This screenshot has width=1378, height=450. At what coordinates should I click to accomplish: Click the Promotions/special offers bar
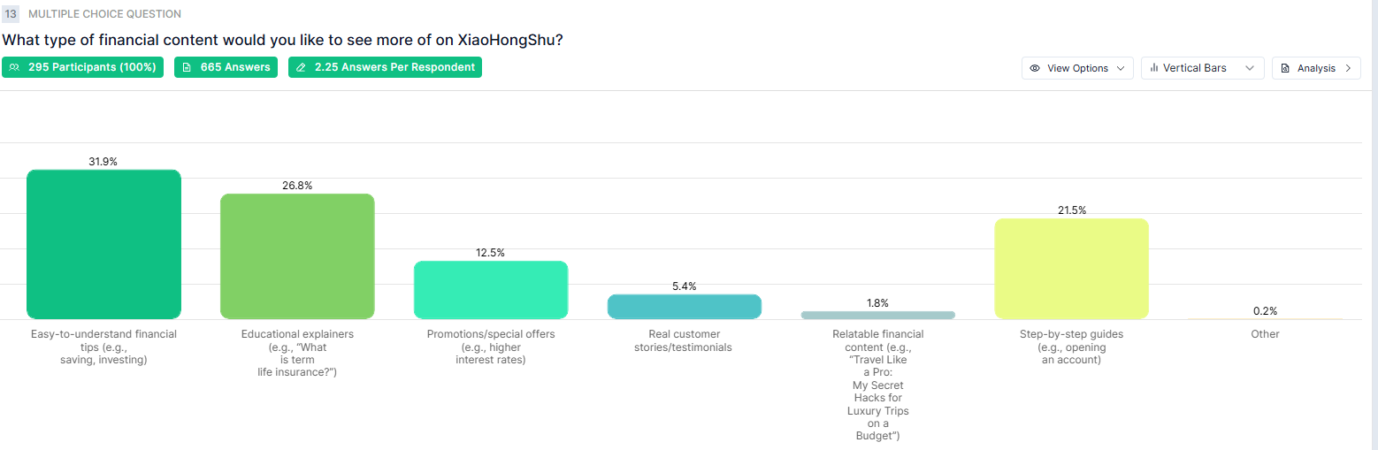(491, 290)
